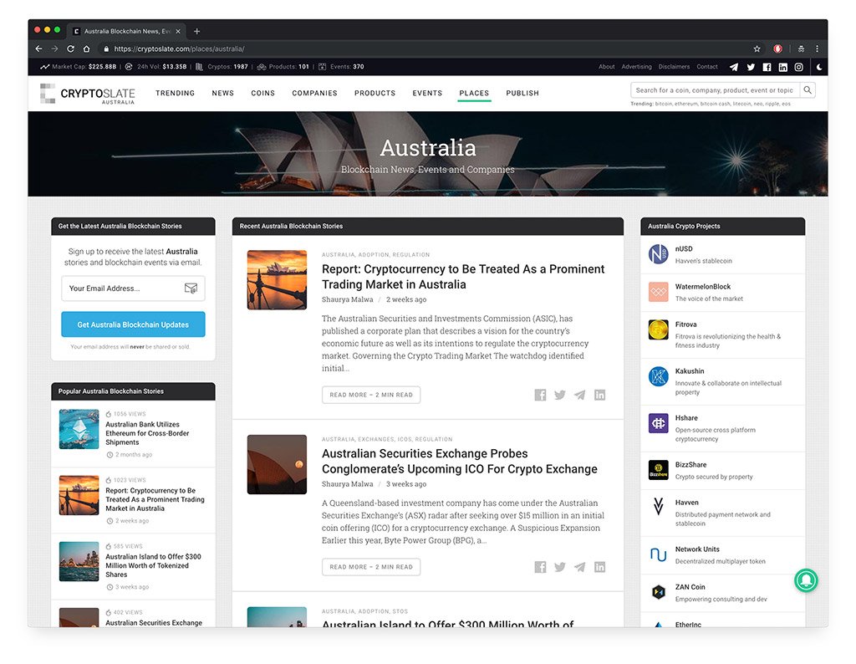Toggle the content blocker shield in the toolbar
The height and width of the screenshot is (664, 856).
pyautogui.click(x=777, y=49)
